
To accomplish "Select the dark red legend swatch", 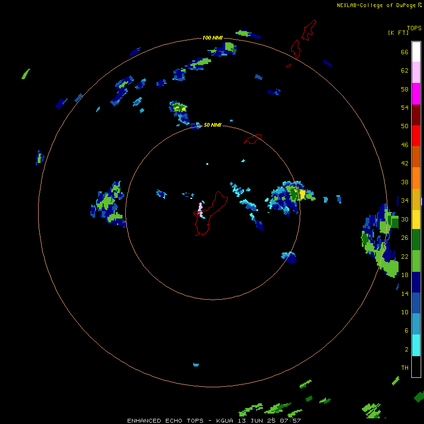I will (416, 115).
